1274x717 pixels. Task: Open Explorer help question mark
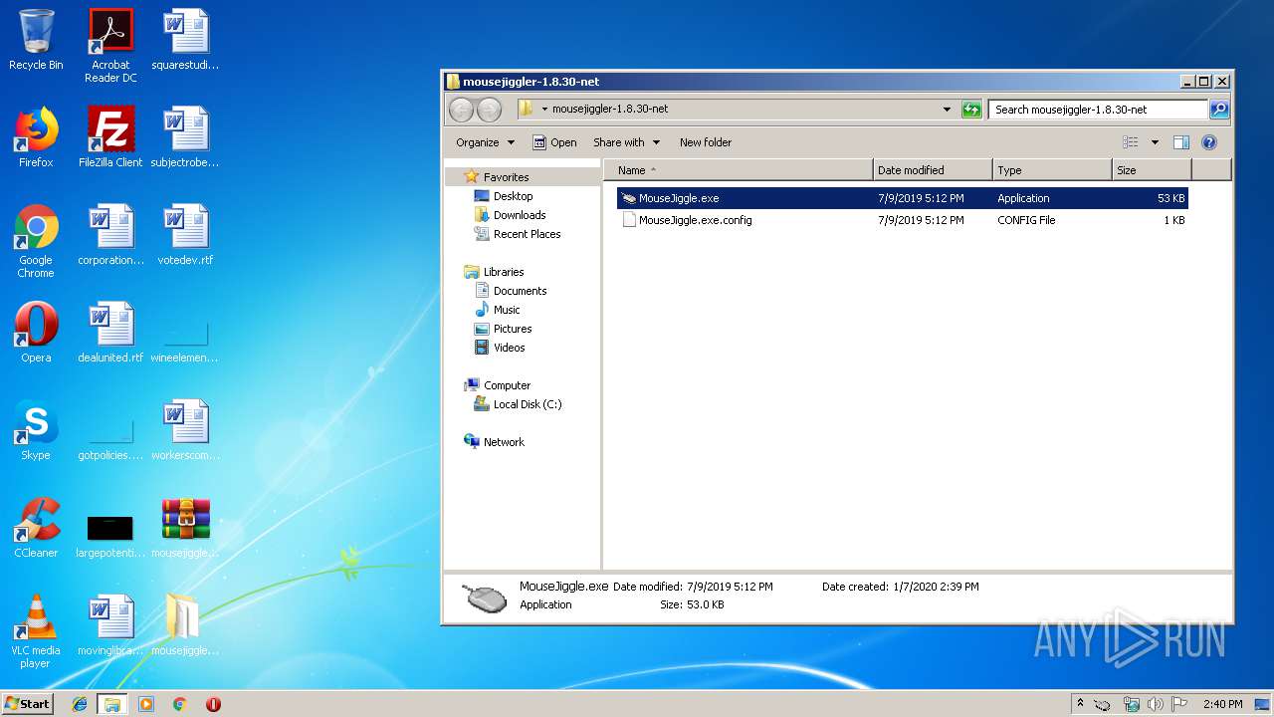coord(1209,142)
